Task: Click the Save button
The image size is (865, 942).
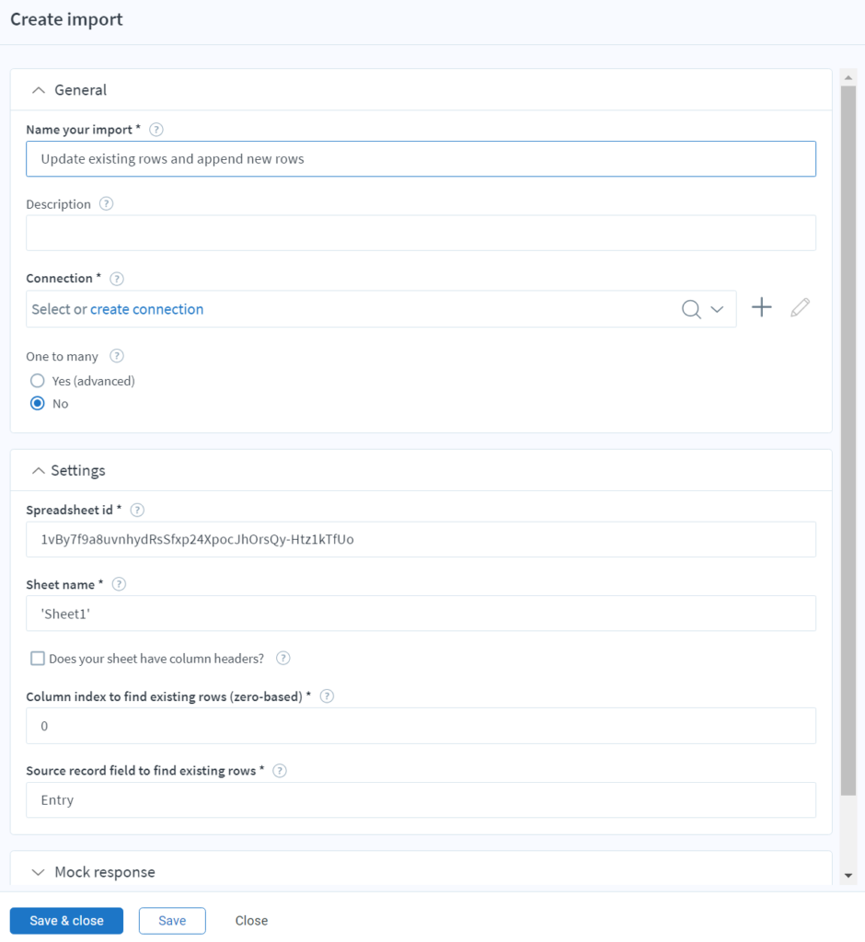Action: (172, 920)
